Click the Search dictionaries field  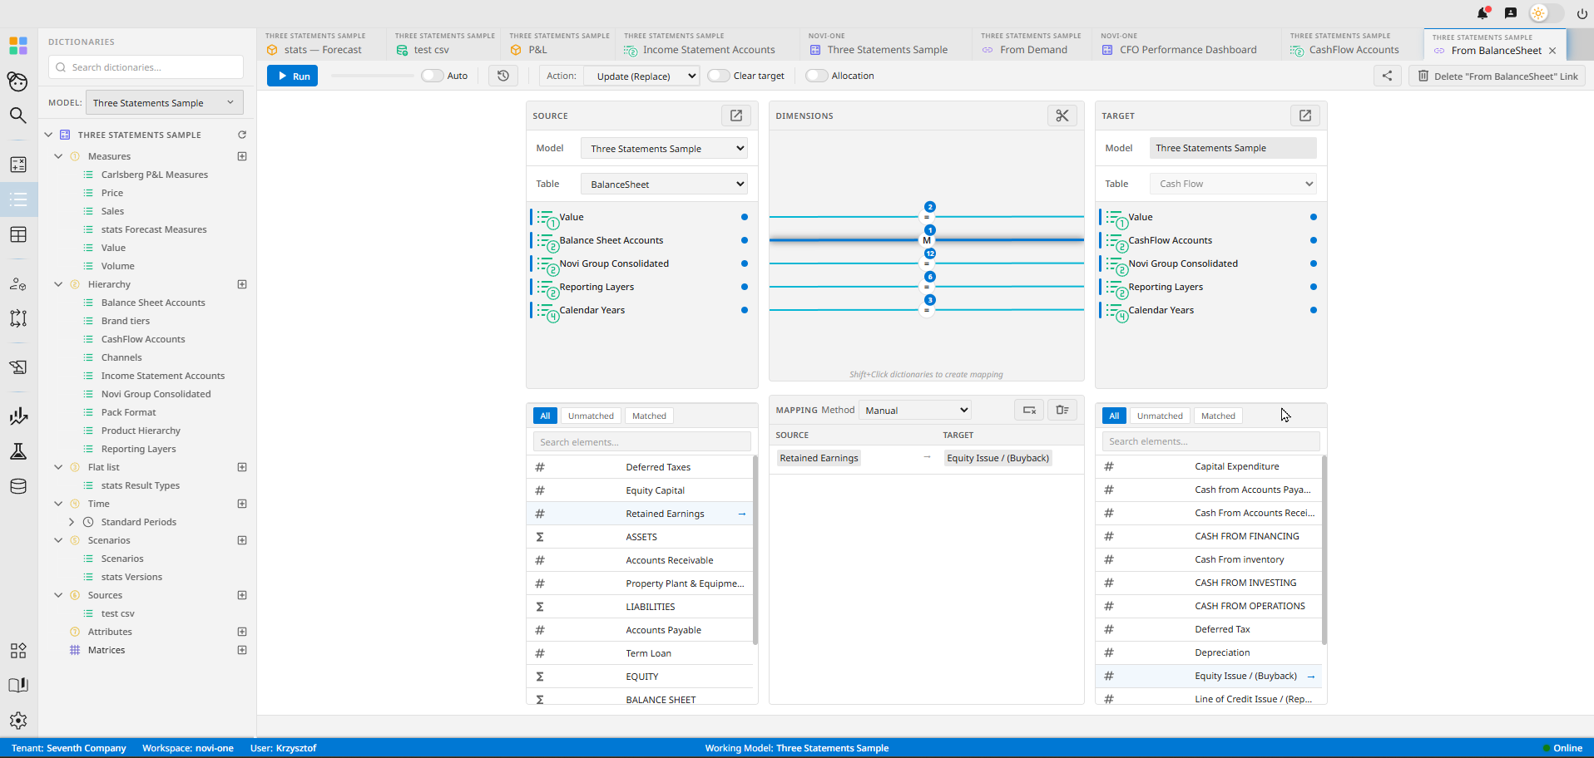[146, 67]
